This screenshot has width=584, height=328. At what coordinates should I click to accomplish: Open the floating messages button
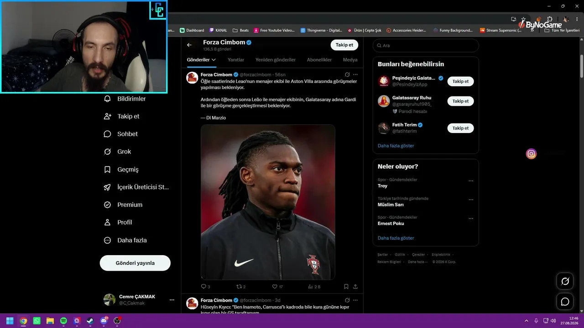pyautogui.click(x=565, y=302)
